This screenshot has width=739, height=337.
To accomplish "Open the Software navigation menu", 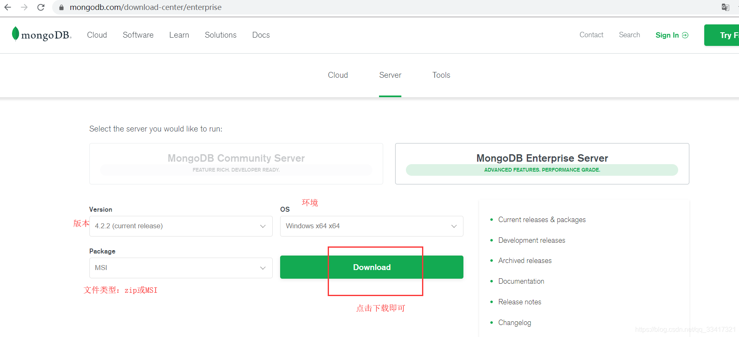I will (x=138, y=35).
